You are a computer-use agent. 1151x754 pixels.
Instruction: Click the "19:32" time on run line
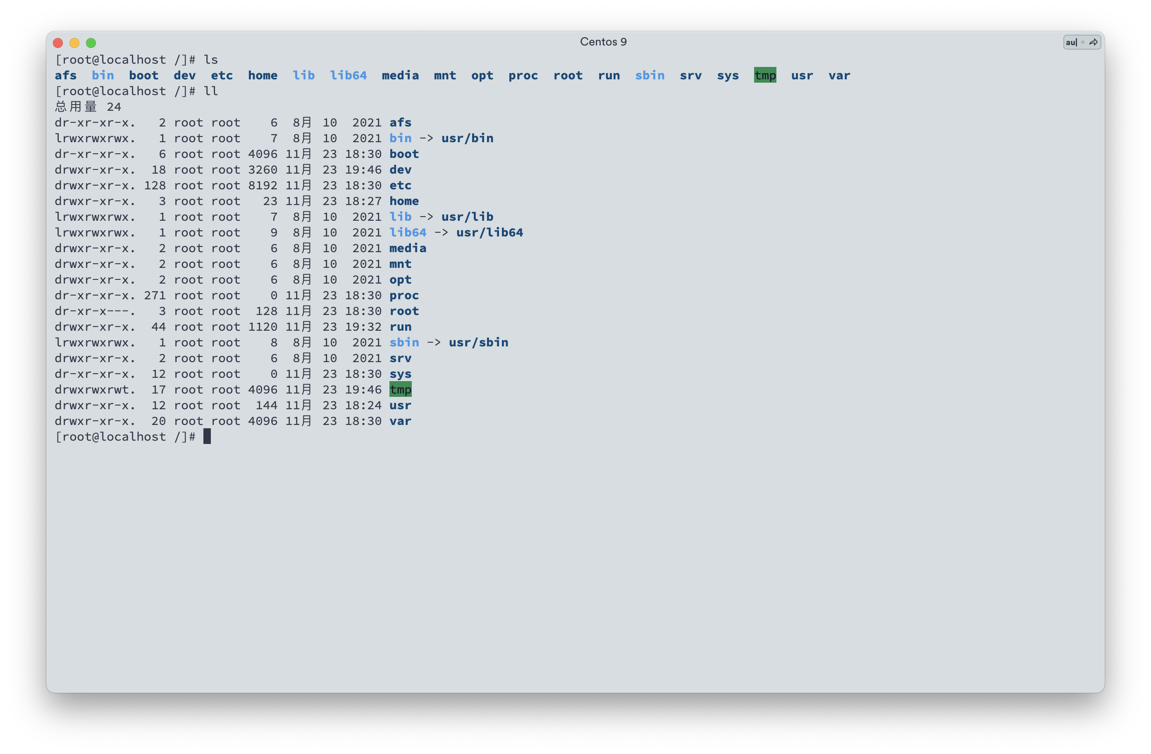363,327
